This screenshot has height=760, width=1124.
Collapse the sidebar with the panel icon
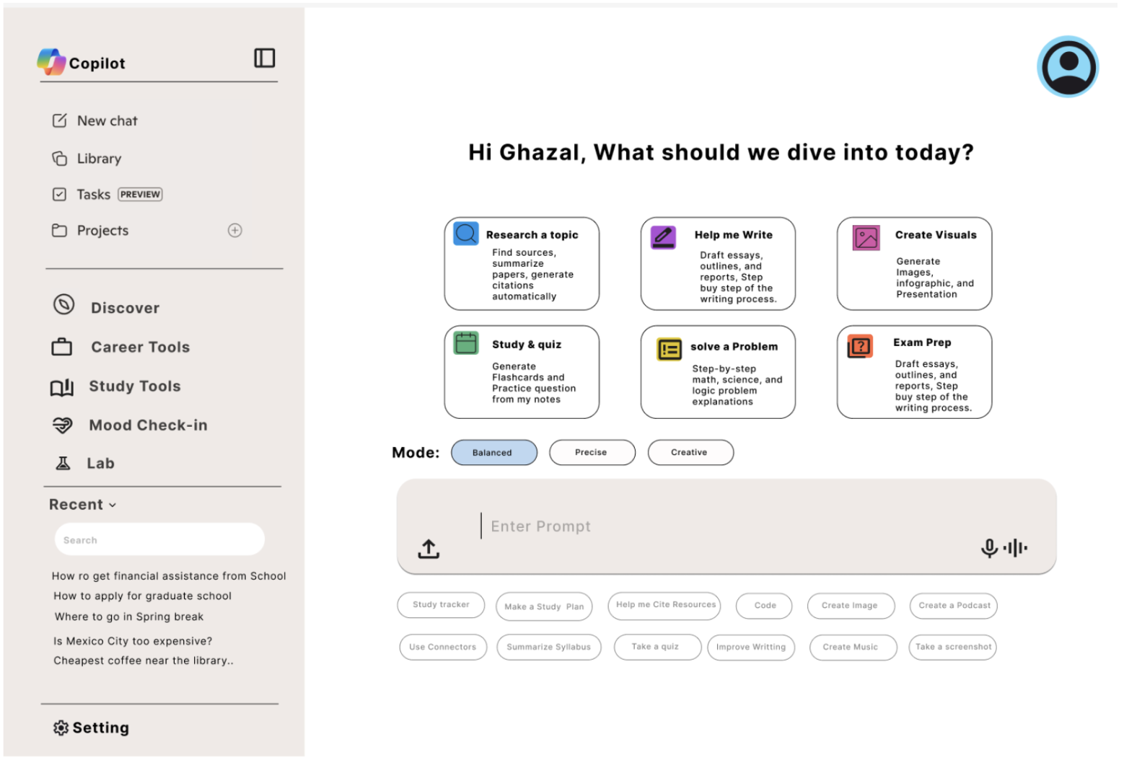coord(265,58)
